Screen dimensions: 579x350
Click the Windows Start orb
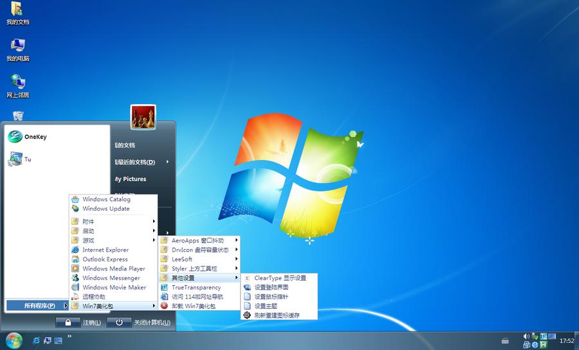tap(14, 340)
